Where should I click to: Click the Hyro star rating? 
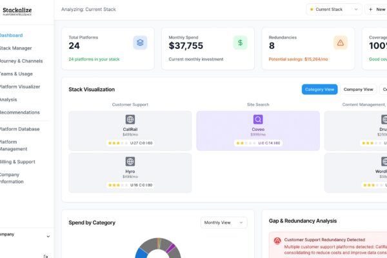(x=118, y=185)
